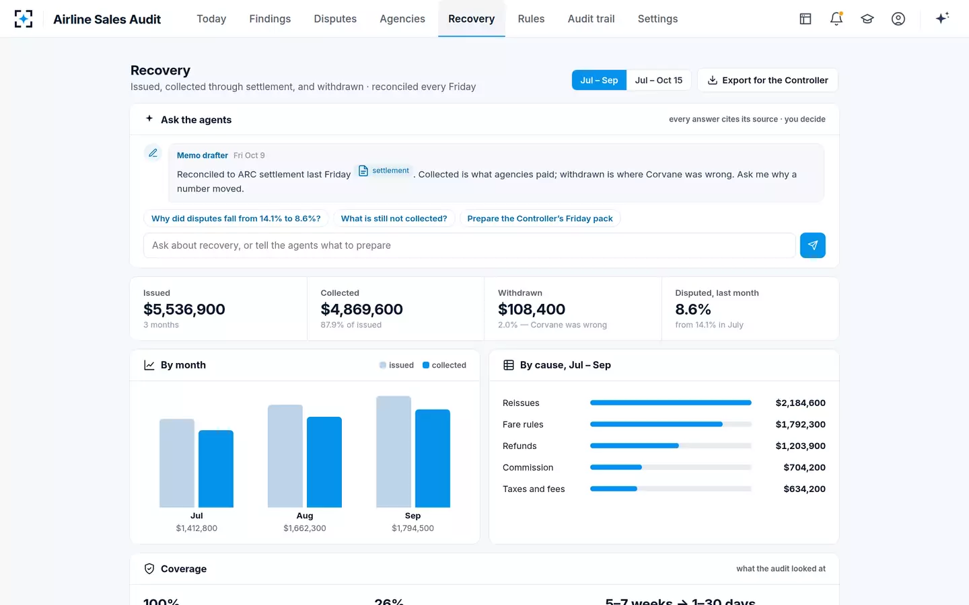Image resolution: width=969 pixels, height=605 pixels.
Task: Click the Sep collected bar in chart
Action: click(x=433, y=458)
